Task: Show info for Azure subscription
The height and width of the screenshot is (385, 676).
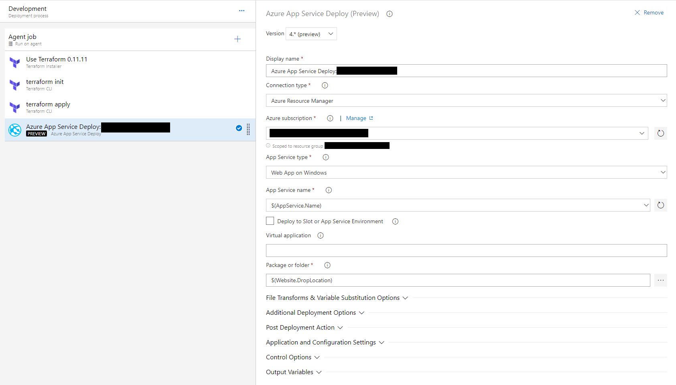Action: tap(330, 118)
